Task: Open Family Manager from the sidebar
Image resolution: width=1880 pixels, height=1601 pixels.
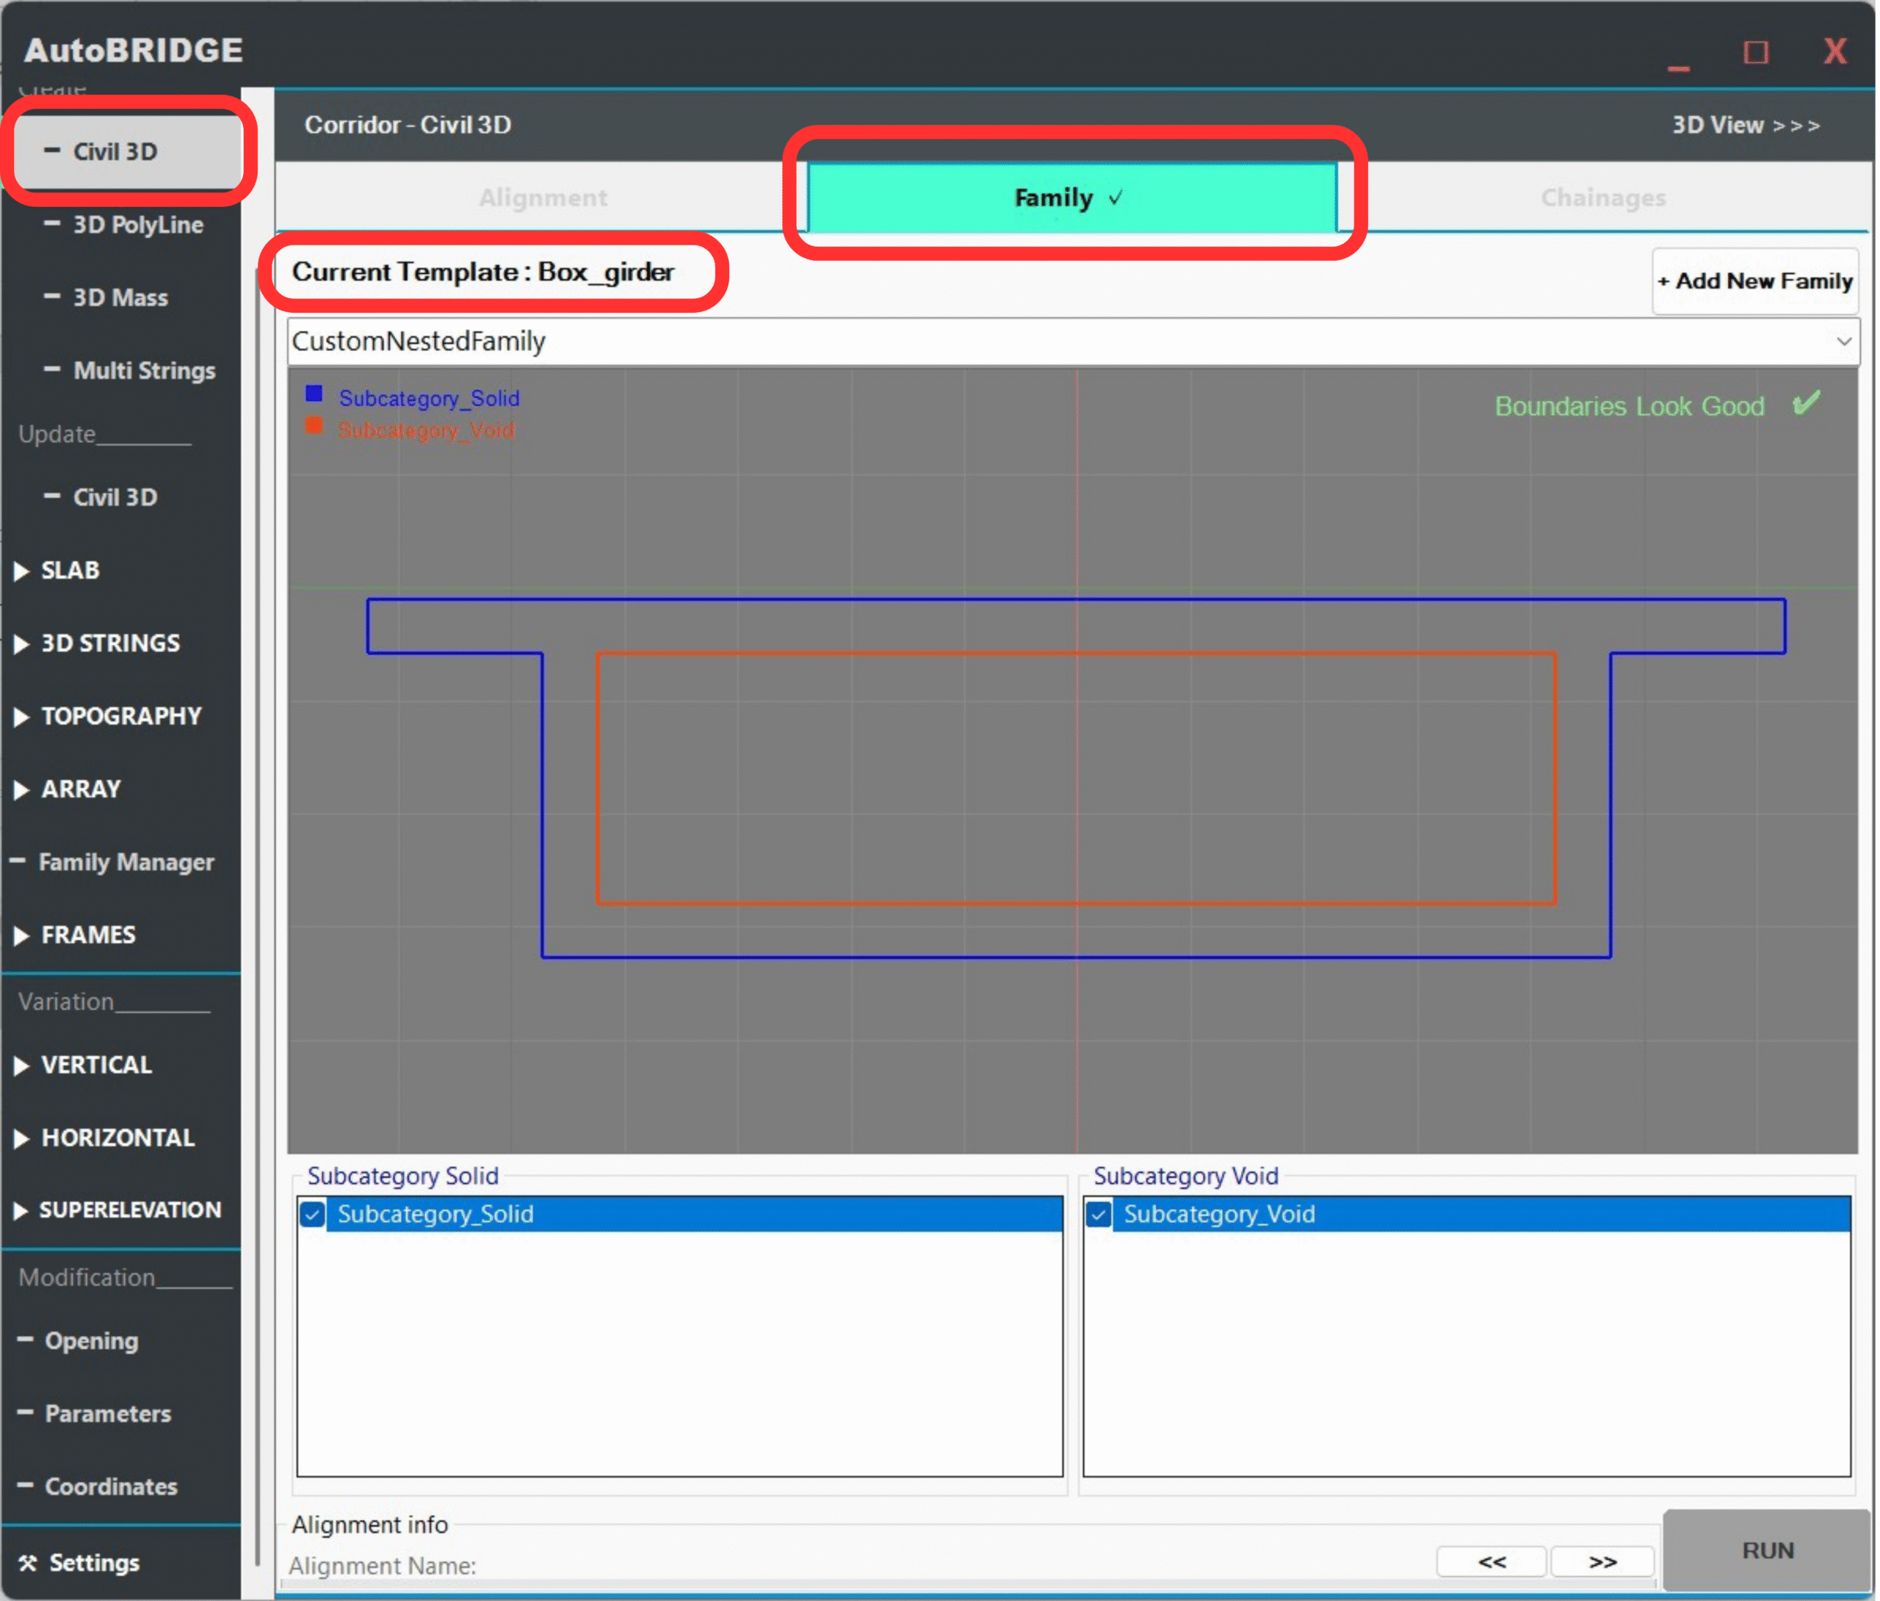Action: 126,863
